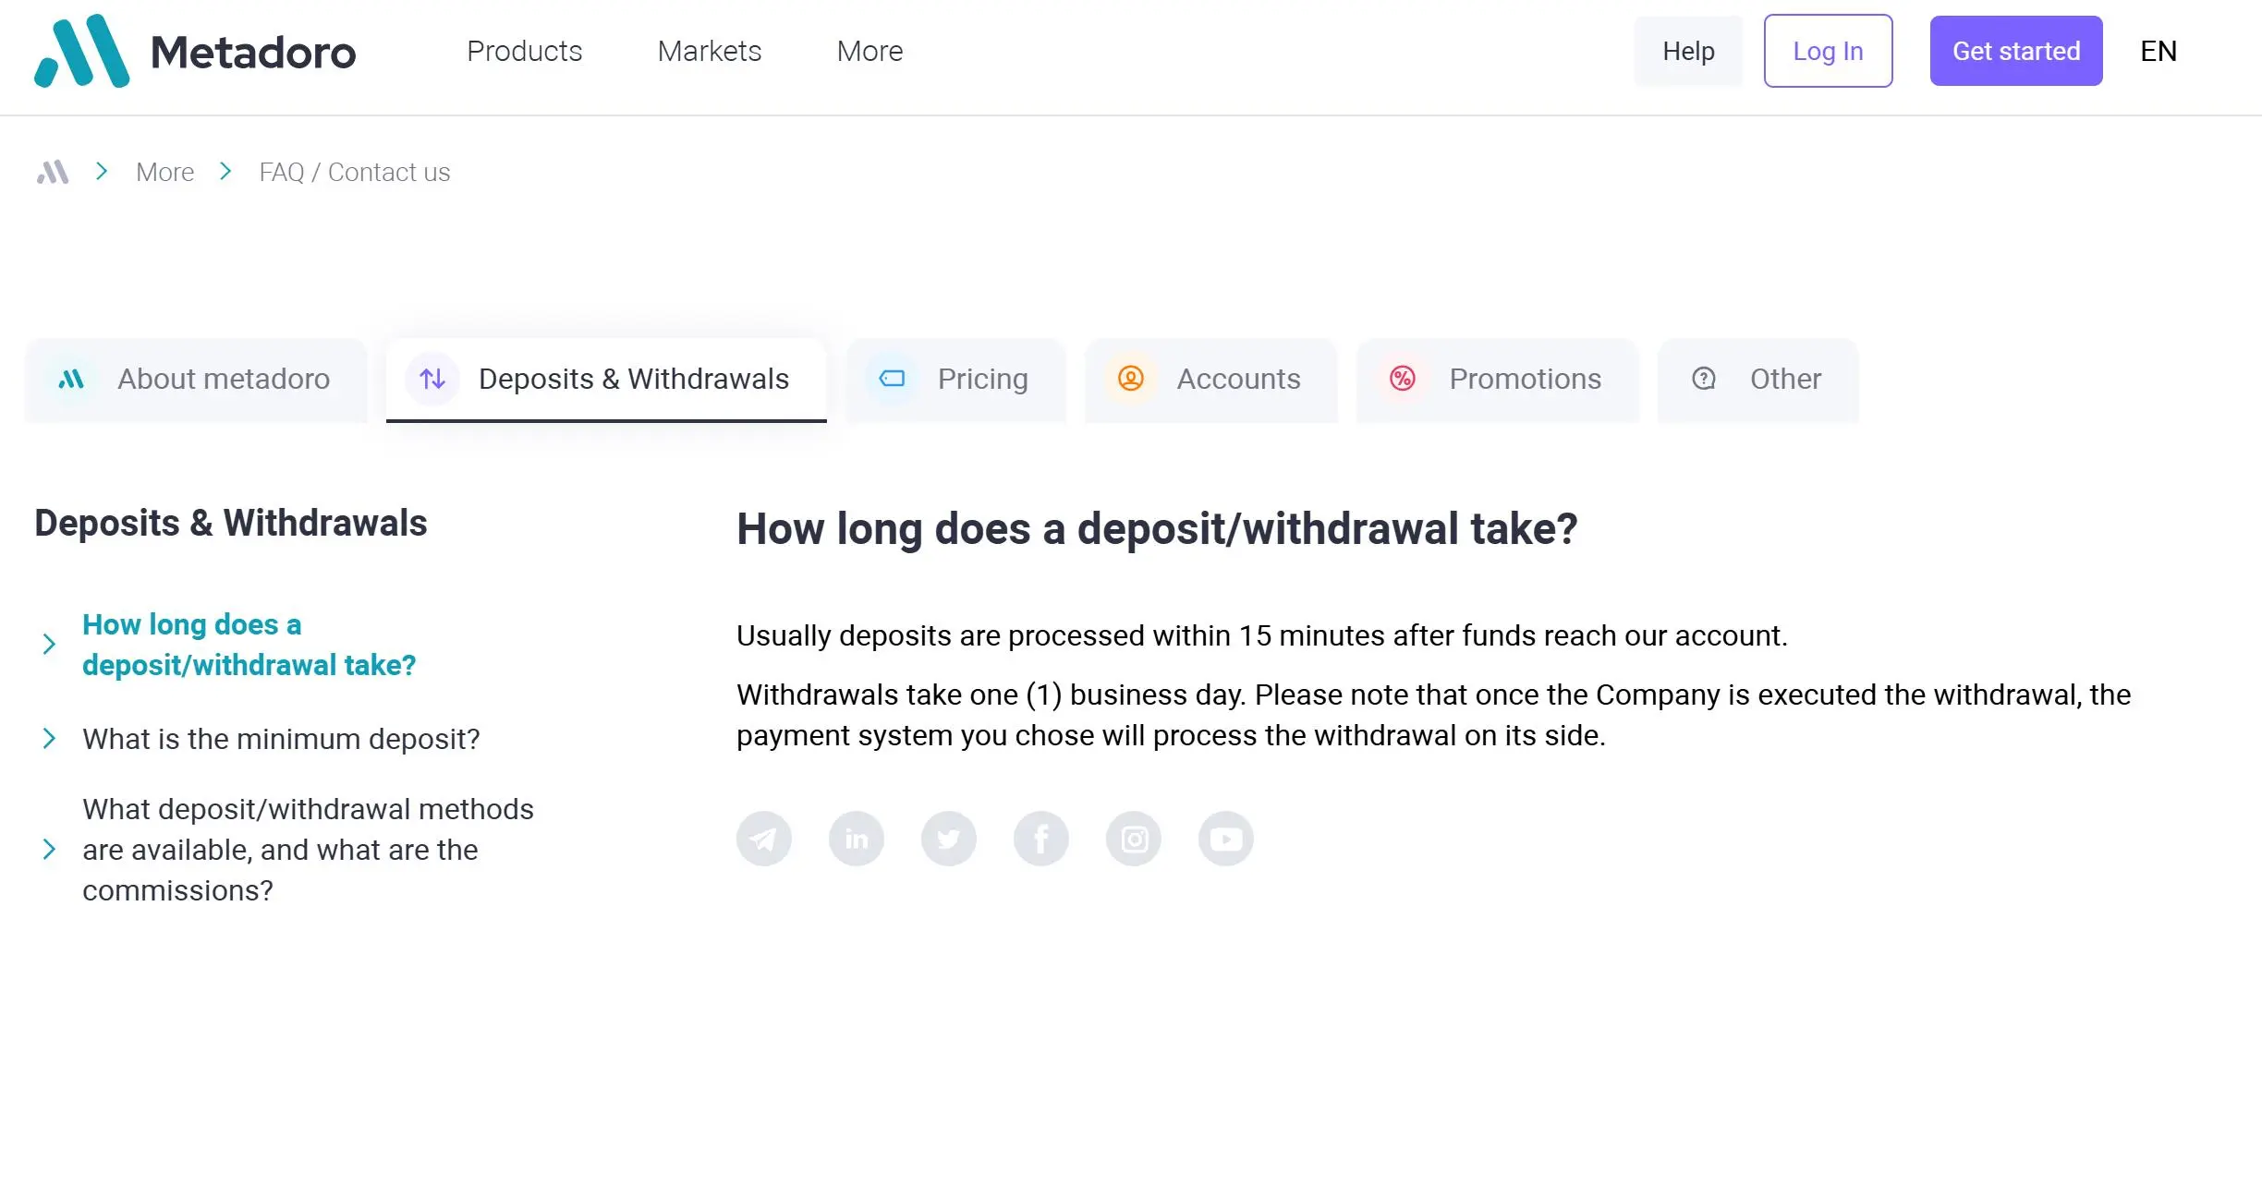Click the Twitter share icon

pos(948,839)
